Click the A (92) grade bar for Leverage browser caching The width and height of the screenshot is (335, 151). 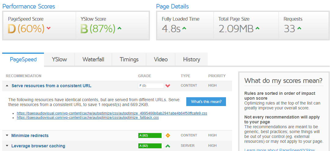[151, 146]
